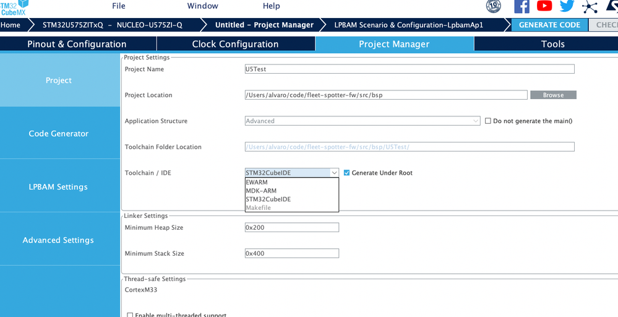Switch to Clock Configuration tab
Image resolution: width=618 pixels, height=317 pixels.
point(235,44)
